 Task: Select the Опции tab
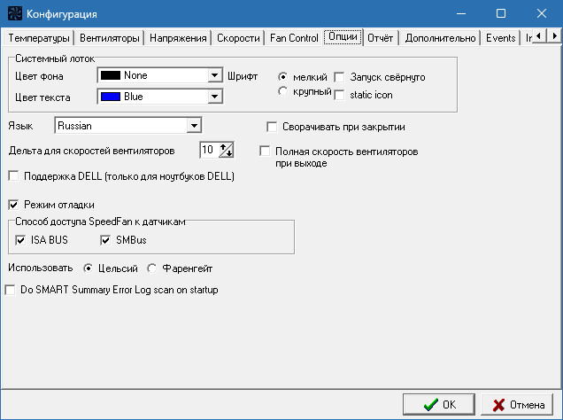coord(343,36)
